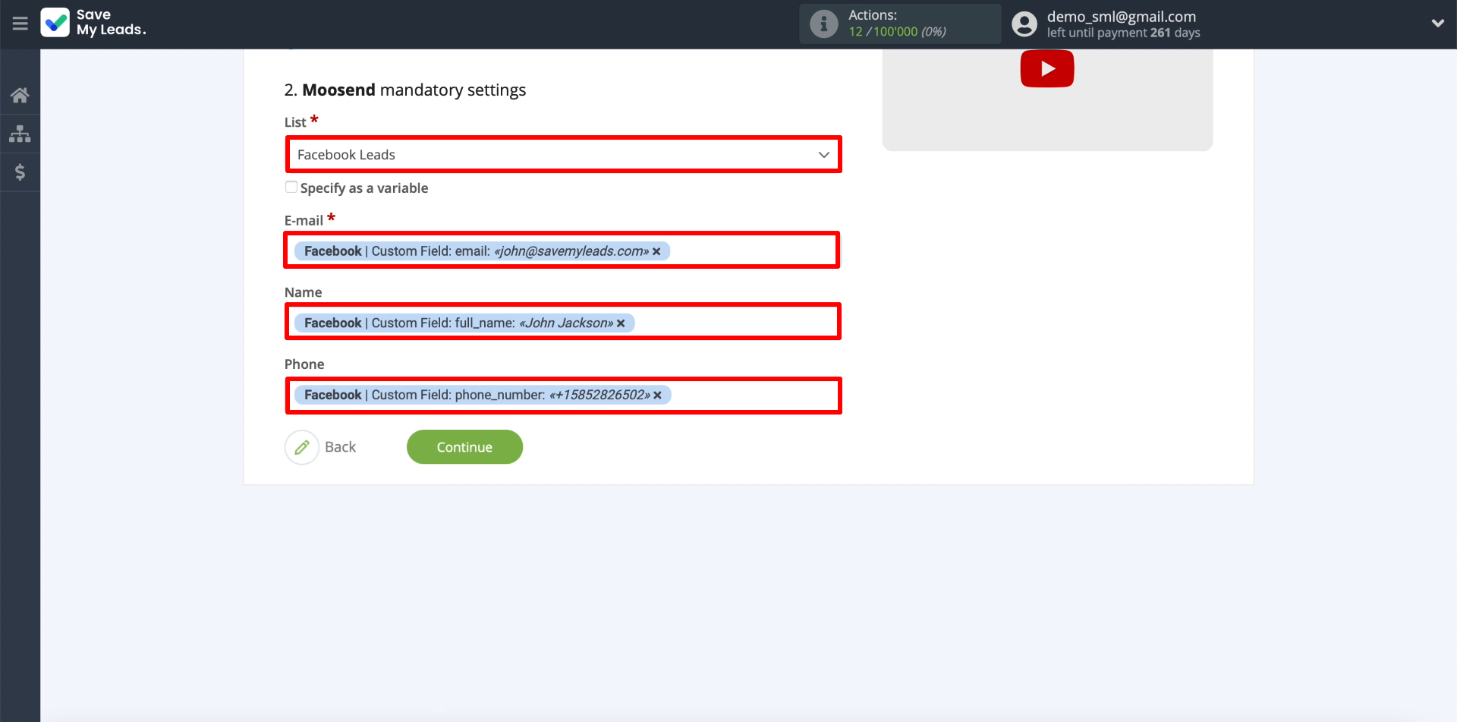Expand the account menu chevron

click(1437, 24)
